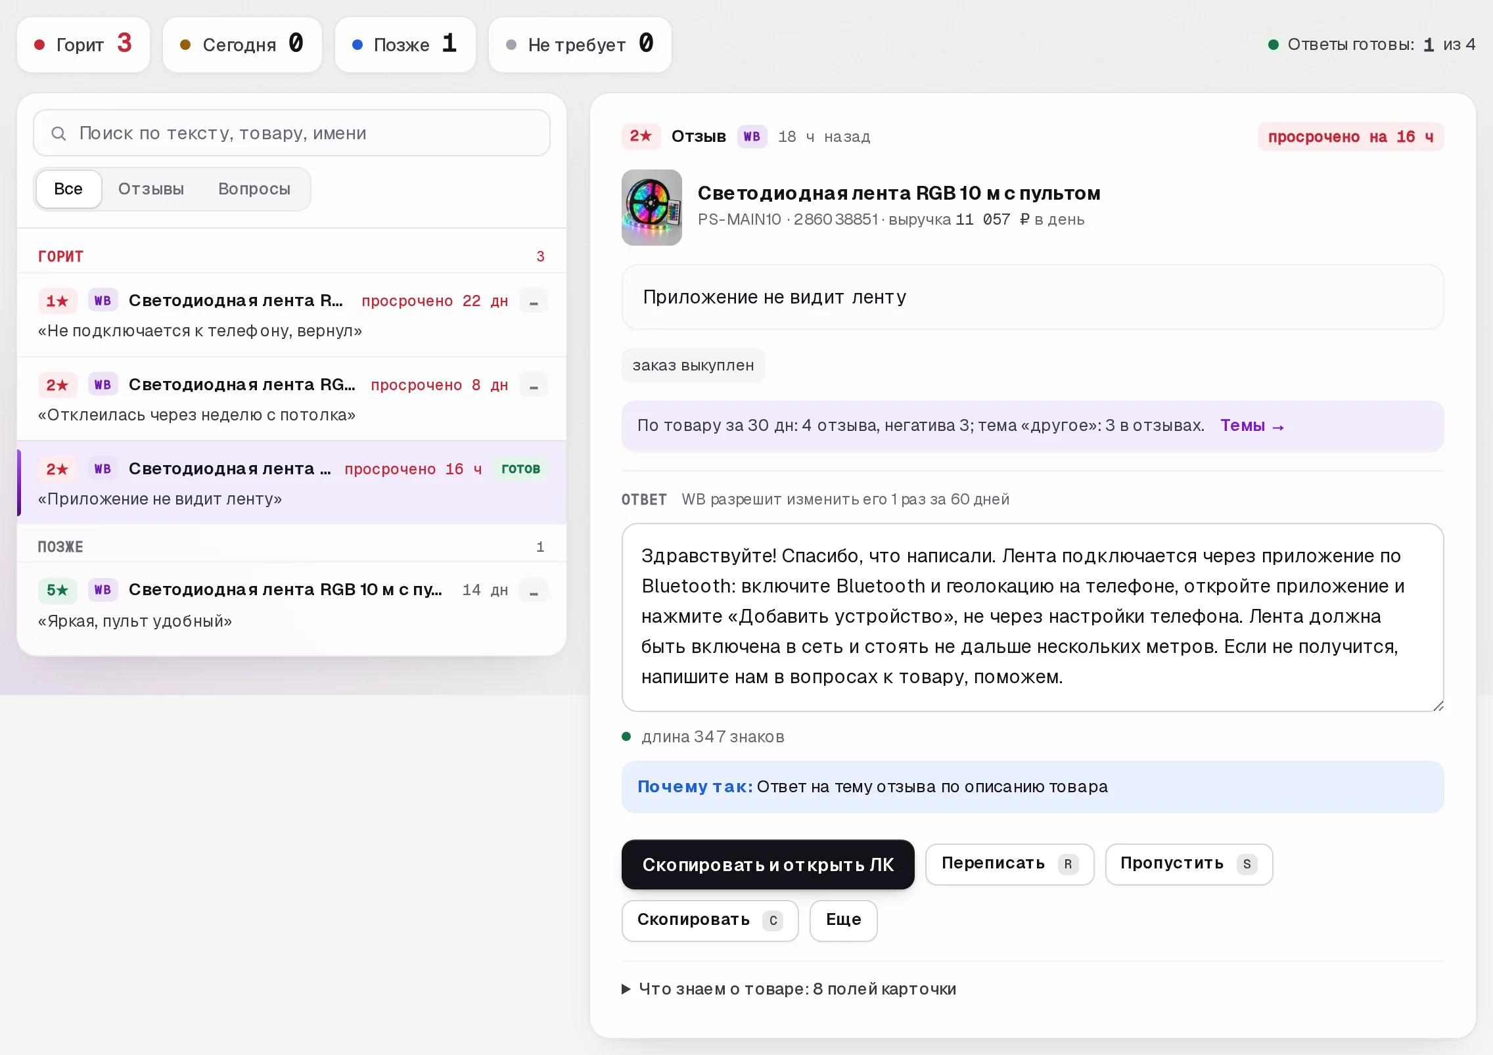Click the text area resize handle

[1437, 706]
